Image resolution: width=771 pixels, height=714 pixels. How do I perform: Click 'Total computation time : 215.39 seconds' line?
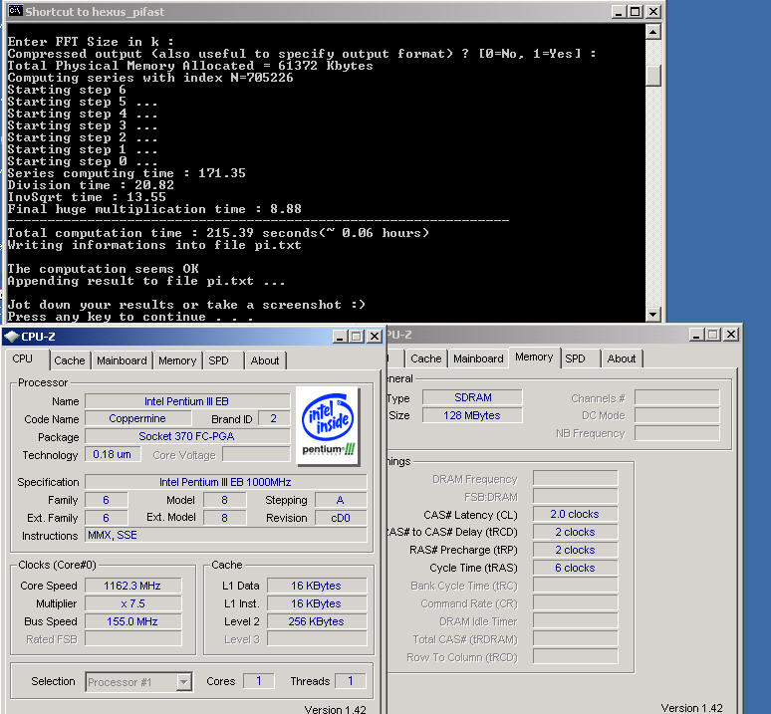pos(218,233)
